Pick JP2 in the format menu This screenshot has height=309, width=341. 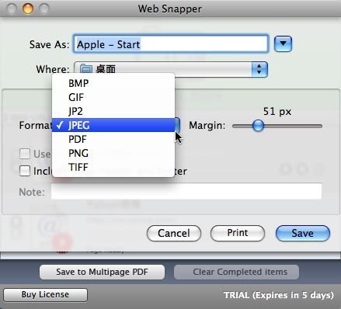113,111
